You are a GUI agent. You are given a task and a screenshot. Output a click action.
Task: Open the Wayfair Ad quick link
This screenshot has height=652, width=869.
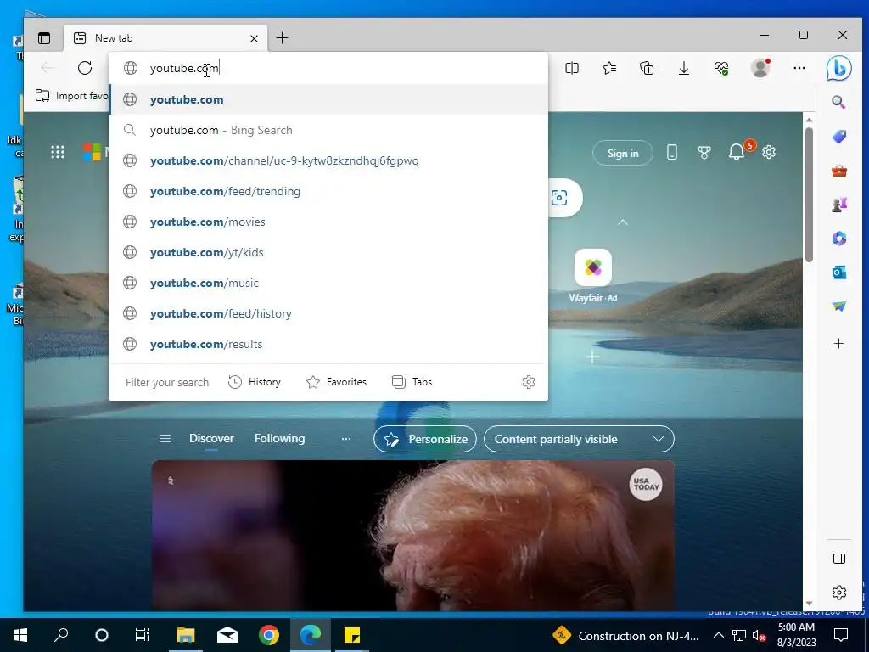[x=593, y=276]
